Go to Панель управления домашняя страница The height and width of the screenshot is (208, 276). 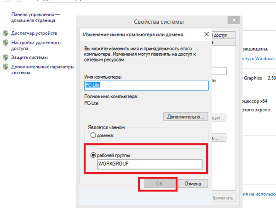[x=35, y=17]
